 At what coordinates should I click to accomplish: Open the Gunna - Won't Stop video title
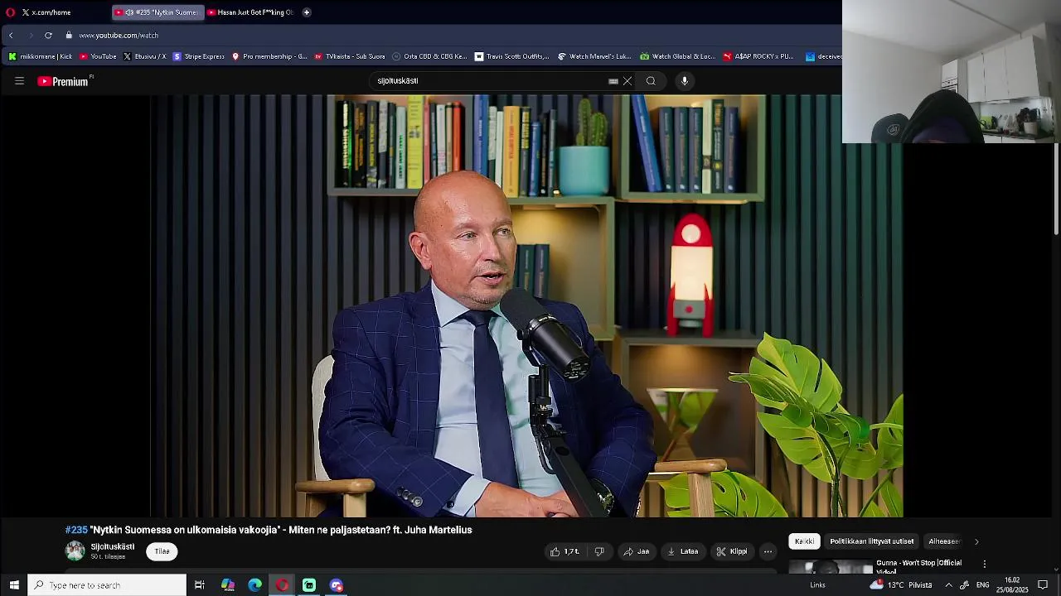point(919,566)
